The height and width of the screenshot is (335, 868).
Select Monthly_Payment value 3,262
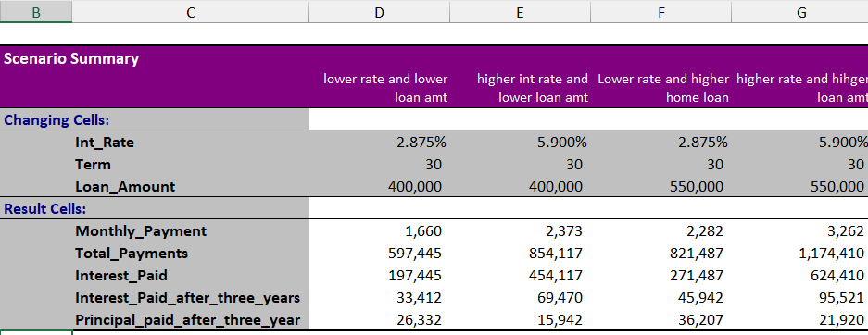coord(846,231)
